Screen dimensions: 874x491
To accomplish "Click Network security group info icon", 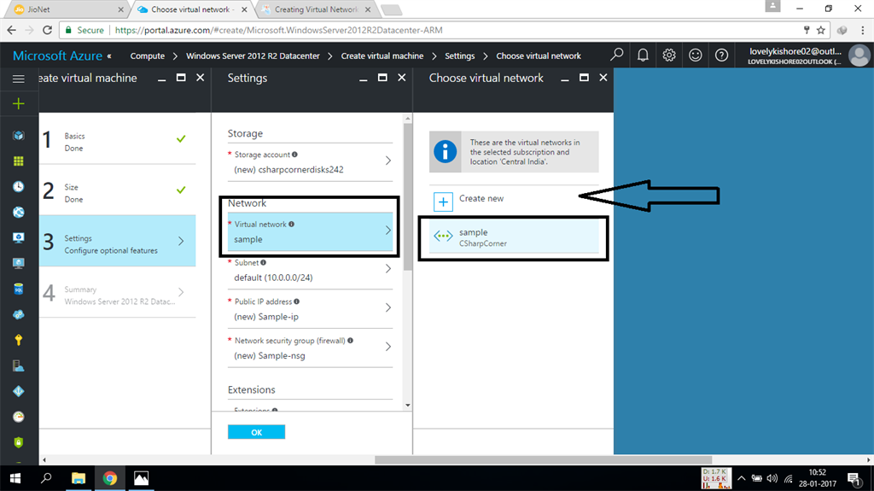I will pyautogui.click(x=350, y=341).
